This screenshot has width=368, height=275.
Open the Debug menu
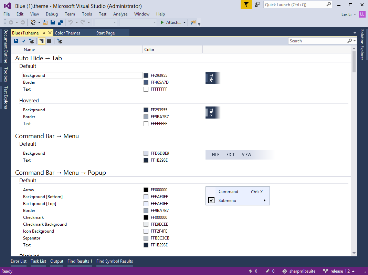(52, 14)
